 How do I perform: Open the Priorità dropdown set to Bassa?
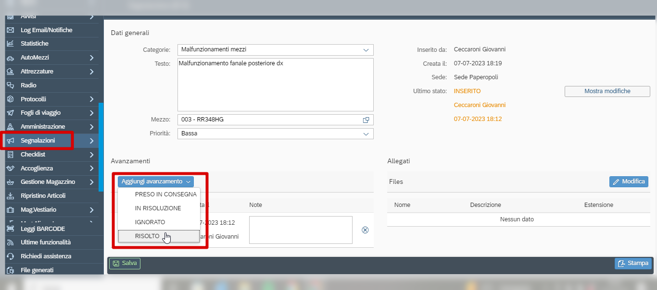coord(276,133)
